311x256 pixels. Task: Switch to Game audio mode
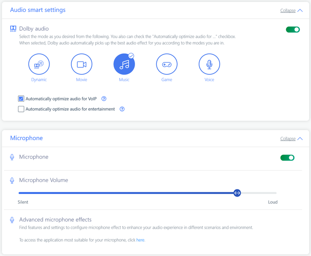pyautogui.click(x=167, y=64)
